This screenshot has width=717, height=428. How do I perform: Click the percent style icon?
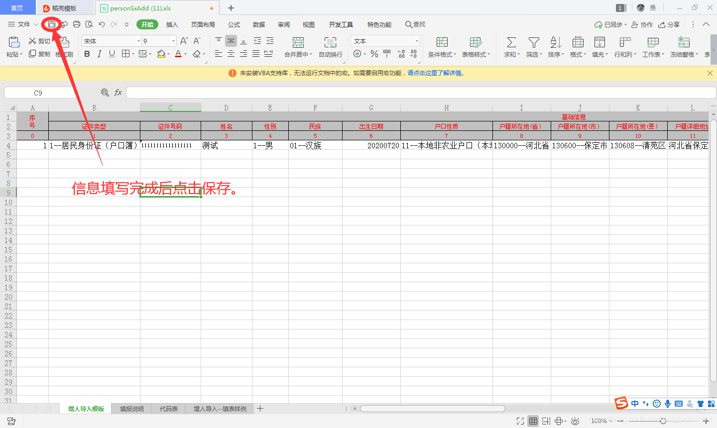tap(374, 54)
